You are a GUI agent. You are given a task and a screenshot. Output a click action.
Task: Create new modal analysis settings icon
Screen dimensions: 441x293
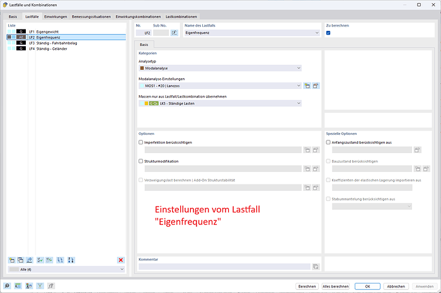pyautogui.click(x=307, y=86)
